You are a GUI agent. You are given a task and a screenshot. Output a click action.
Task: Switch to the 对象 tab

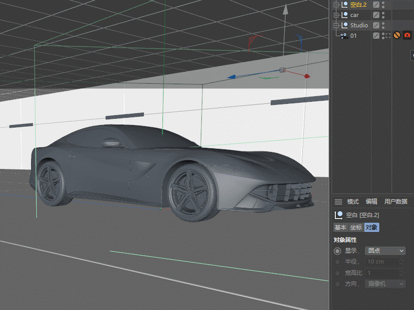(372, 227)
